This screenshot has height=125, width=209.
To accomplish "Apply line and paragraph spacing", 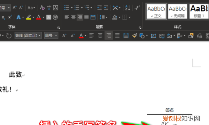I will [102, 17].
